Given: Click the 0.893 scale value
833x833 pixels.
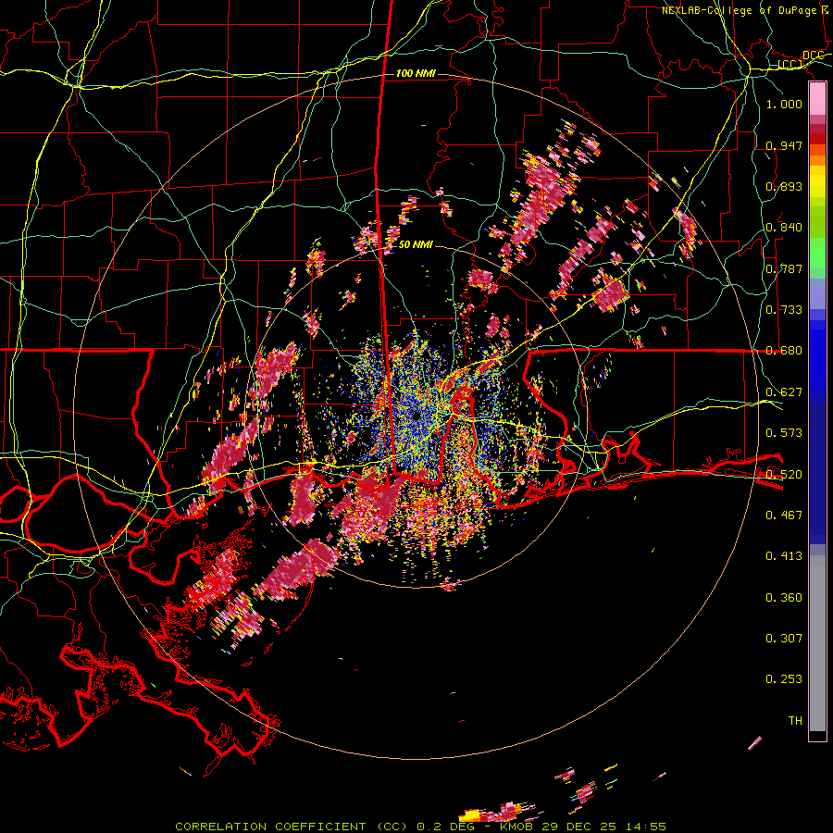Looking at the screenshot, I should click(x=784, y=186).
